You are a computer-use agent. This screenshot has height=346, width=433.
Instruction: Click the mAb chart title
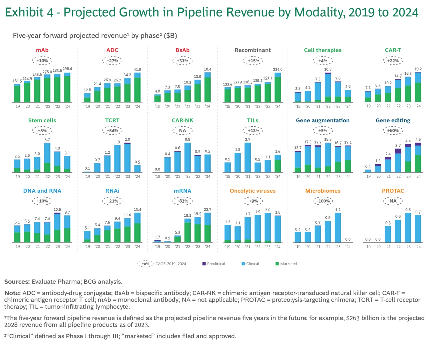[42, 50]
